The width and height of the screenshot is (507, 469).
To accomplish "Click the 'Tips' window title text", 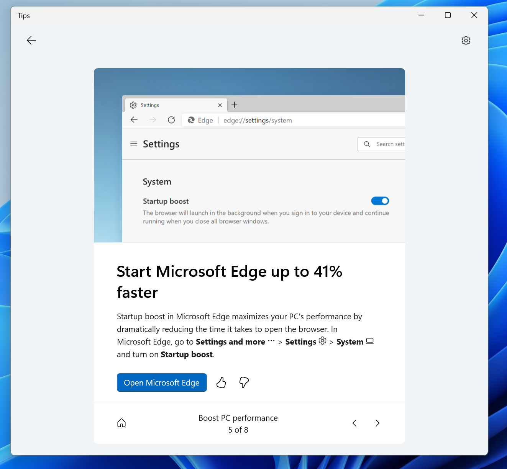I will 24,16.
